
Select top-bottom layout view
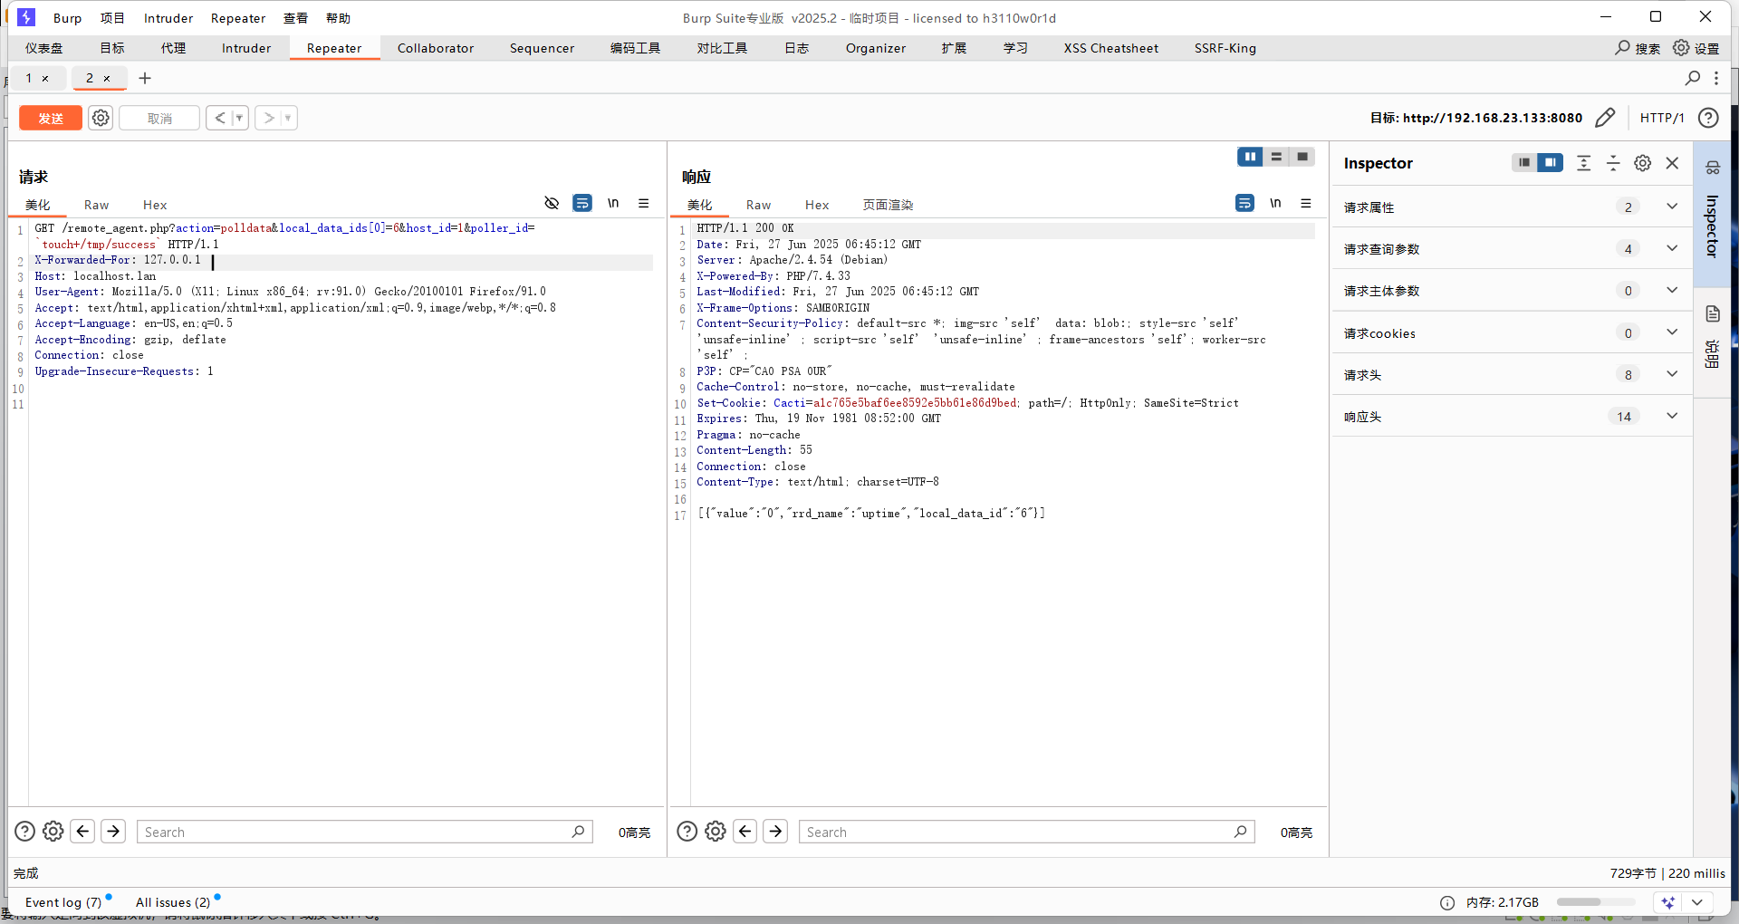[x=1276, y=157]
